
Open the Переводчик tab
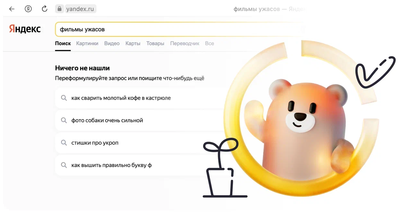pyautogui.click(x=185, y=43)
